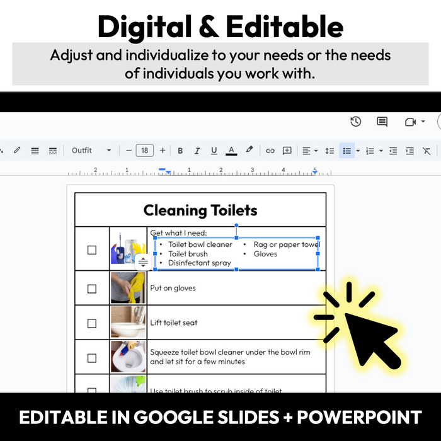This screenshot has width=441, height=441.
Task: Increase font size with plus button
Action: 163,151
